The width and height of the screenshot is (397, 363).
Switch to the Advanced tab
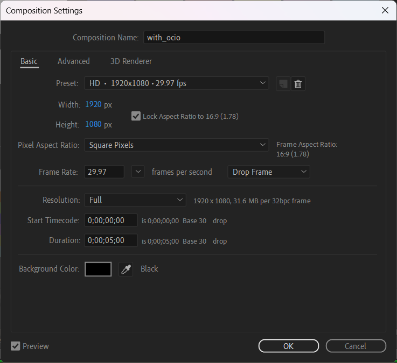click(x=74, y=61)
